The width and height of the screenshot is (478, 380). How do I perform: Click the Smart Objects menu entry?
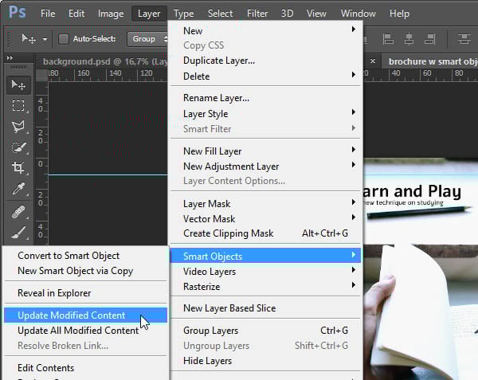[265, 256]
